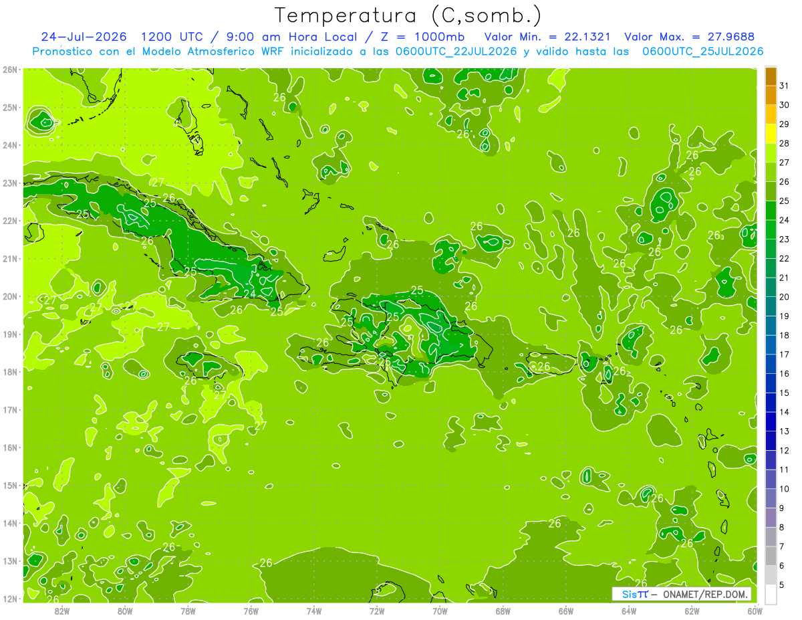The width and height of the screenshot is (802, 620).
Task: Click "Valor Min. = 22.1321" text
Action: click(548, 36)
